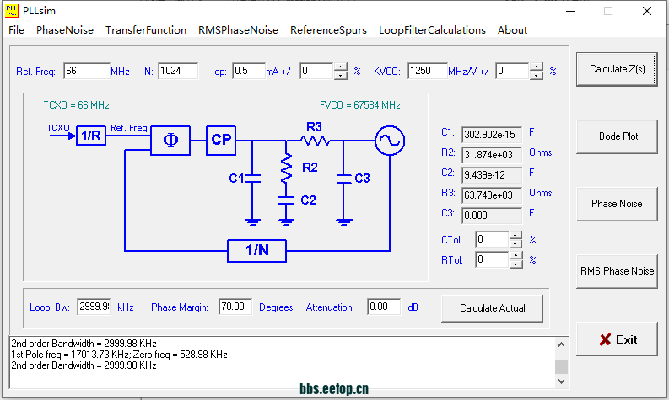
Task: Click the R3 resistor symbol in schematic
Action: pyautogui.click(x=315, y=140)
